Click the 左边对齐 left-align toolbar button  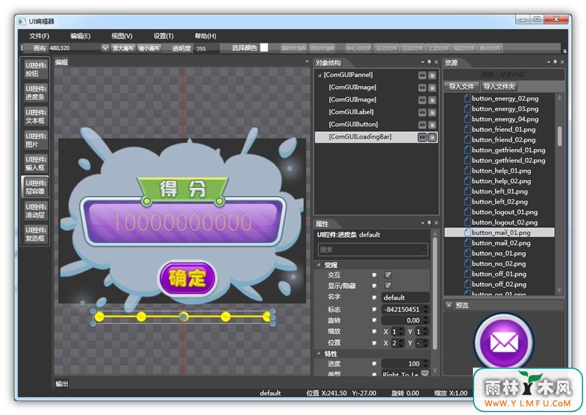(386, 48)
